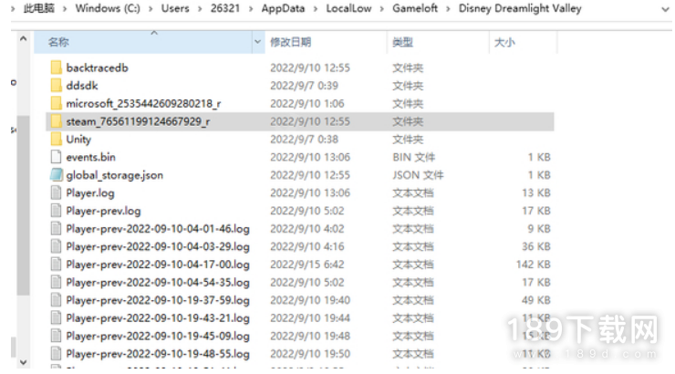Image resolution: width=675 pixels, height=374 pixels.
Task: Select the global_storage.json file name
Action: pyautogui.click(x=115, y=175)
